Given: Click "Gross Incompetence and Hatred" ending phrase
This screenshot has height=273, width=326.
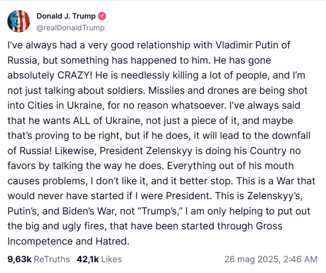Looking at the screenshot, I should tap(145, 233).
